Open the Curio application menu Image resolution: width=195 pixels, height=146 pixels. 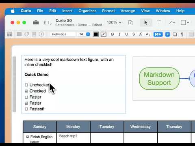click(26, 11)
